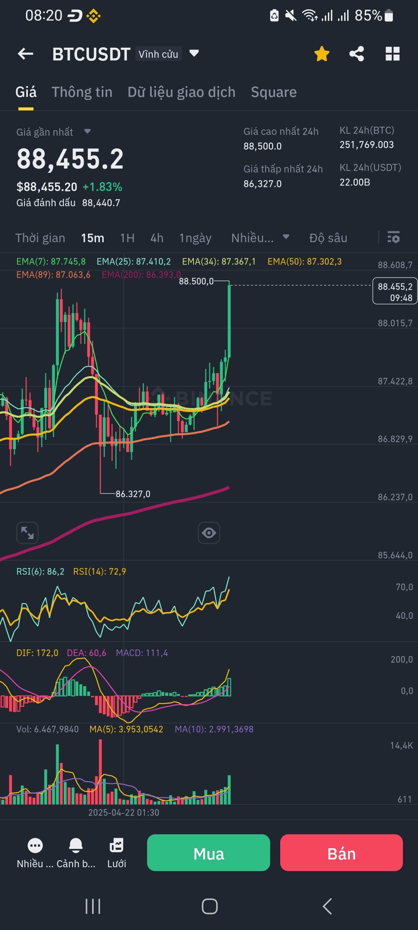Tap the MA(5) volume label
This screenshot has width=418, height=930.
click(x=126, y=729)
